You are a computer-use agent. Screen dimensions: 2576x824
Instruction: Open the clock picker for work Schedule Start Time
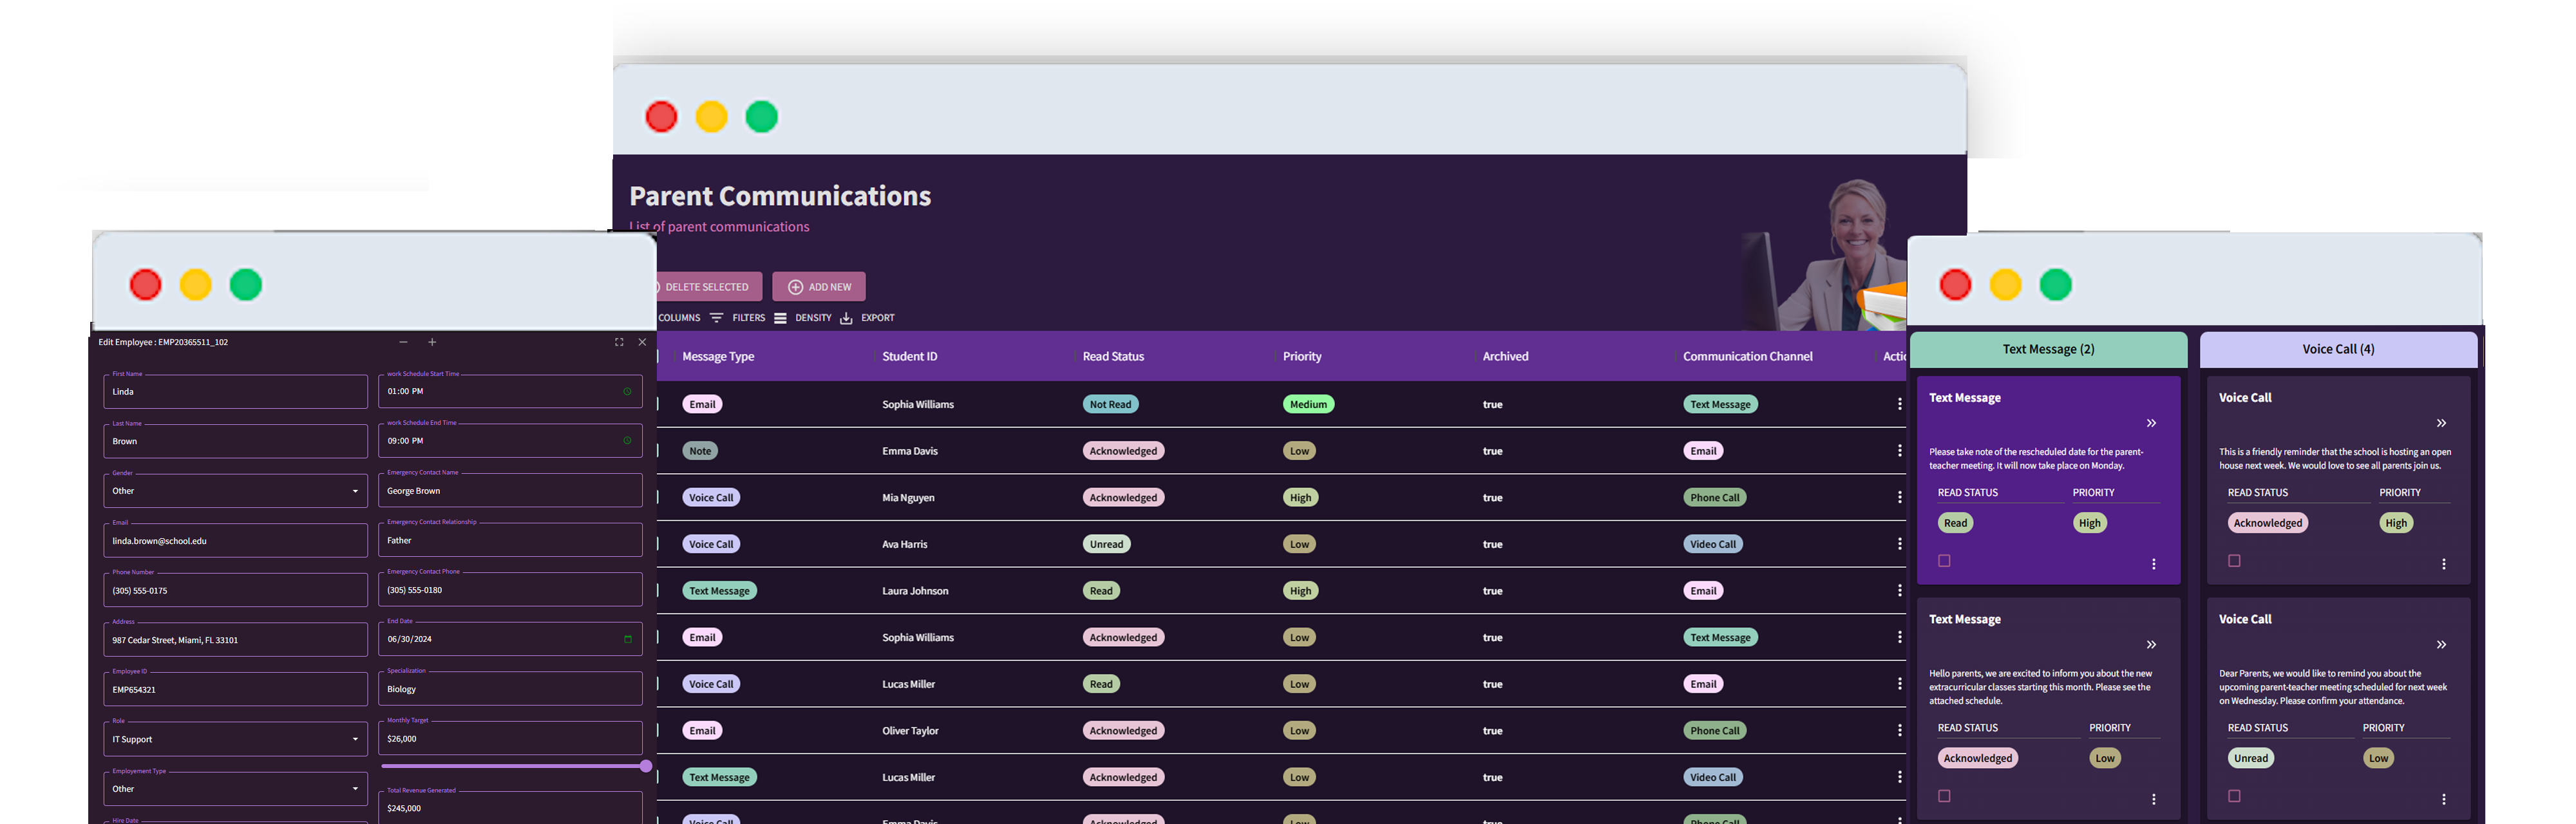coord(627,391)
